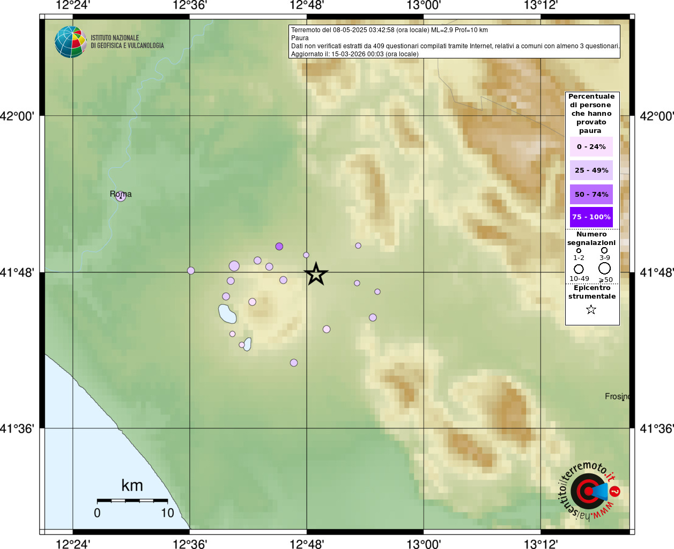This screenshot has height=549, width=674.
Task: Click the legend circle labeled 10-49
Action: point(579,269)
